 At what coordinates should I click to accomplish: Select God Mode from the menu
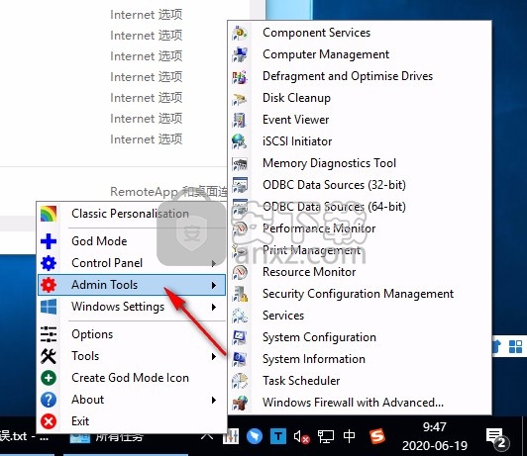point(132,241)
